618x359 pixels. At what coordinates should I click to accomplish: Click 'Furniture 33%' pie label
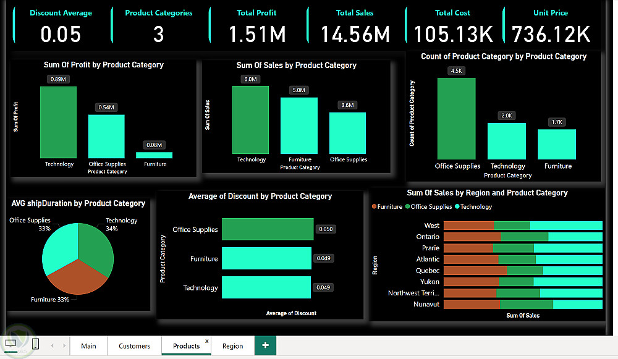50,300
